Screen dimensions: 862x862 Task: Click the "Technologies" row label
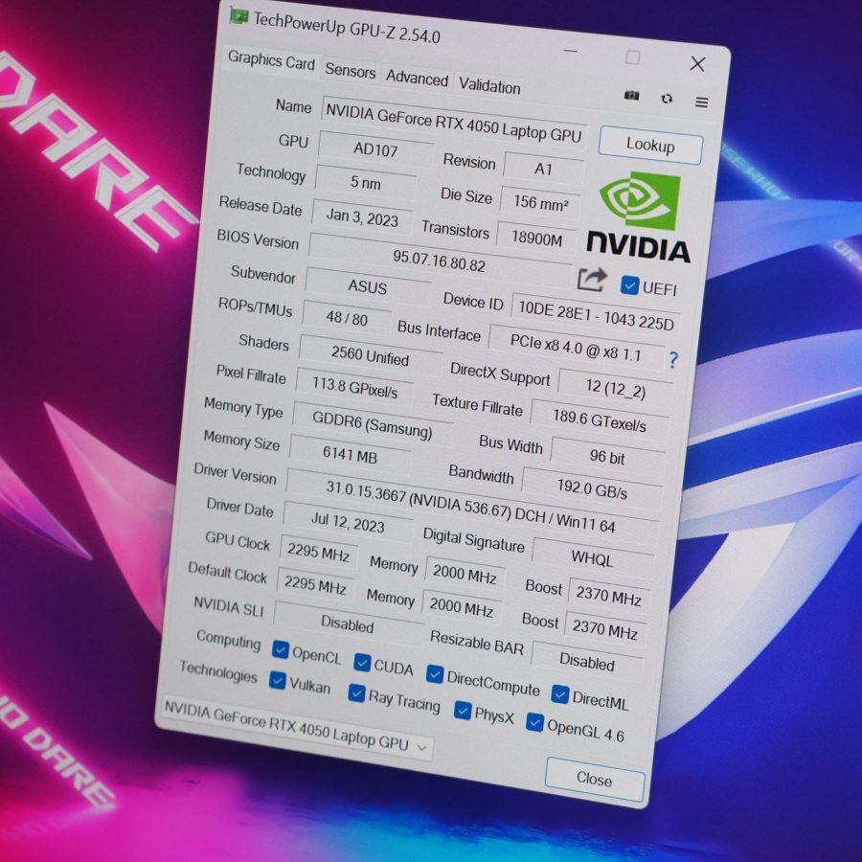[218, 671]
